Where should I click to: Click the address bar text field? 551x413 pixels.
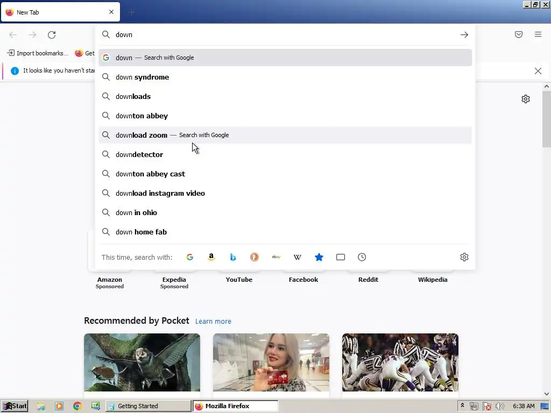[x=285, y=35]
